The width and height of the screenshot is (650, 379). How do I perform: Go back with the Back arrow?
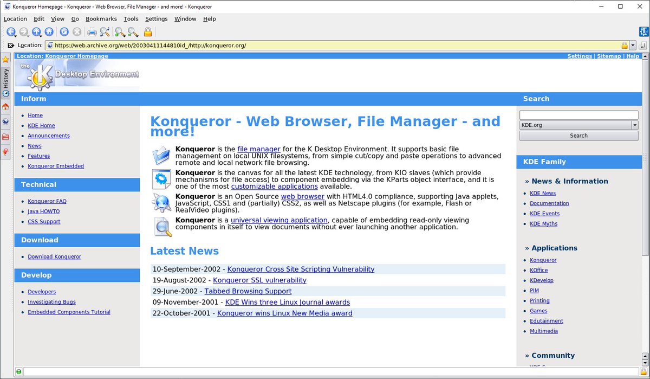10,32
